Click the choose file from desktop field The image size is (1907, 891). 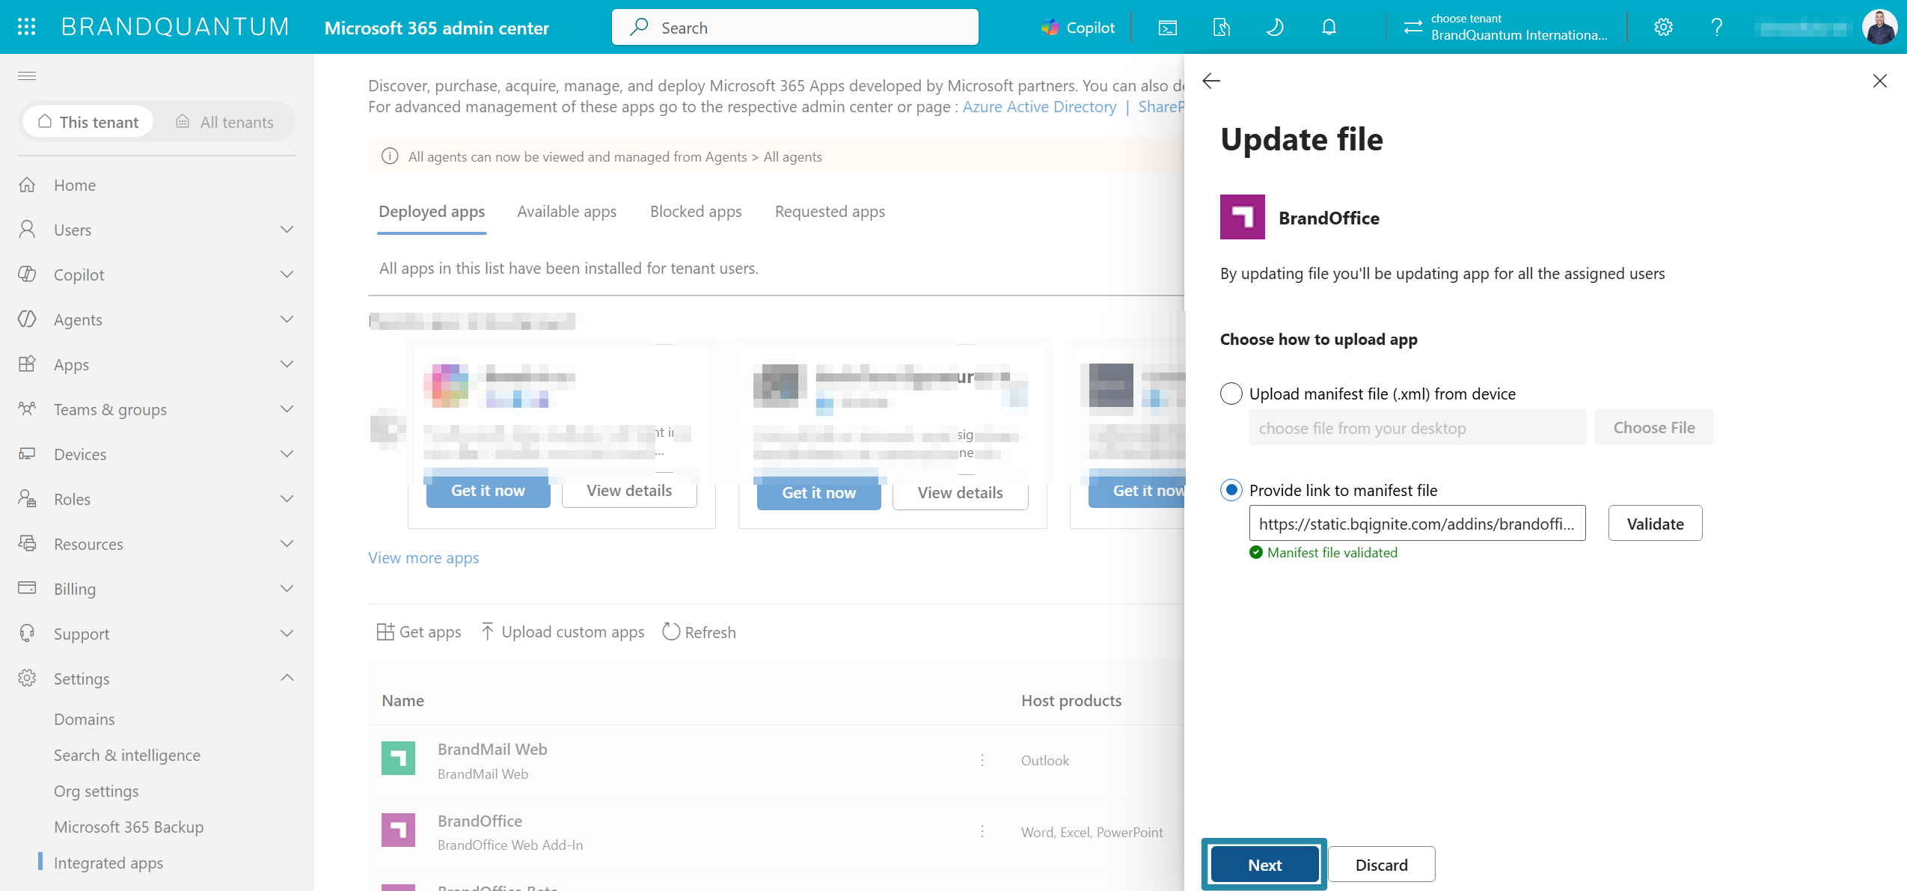tap(1417, 427)
